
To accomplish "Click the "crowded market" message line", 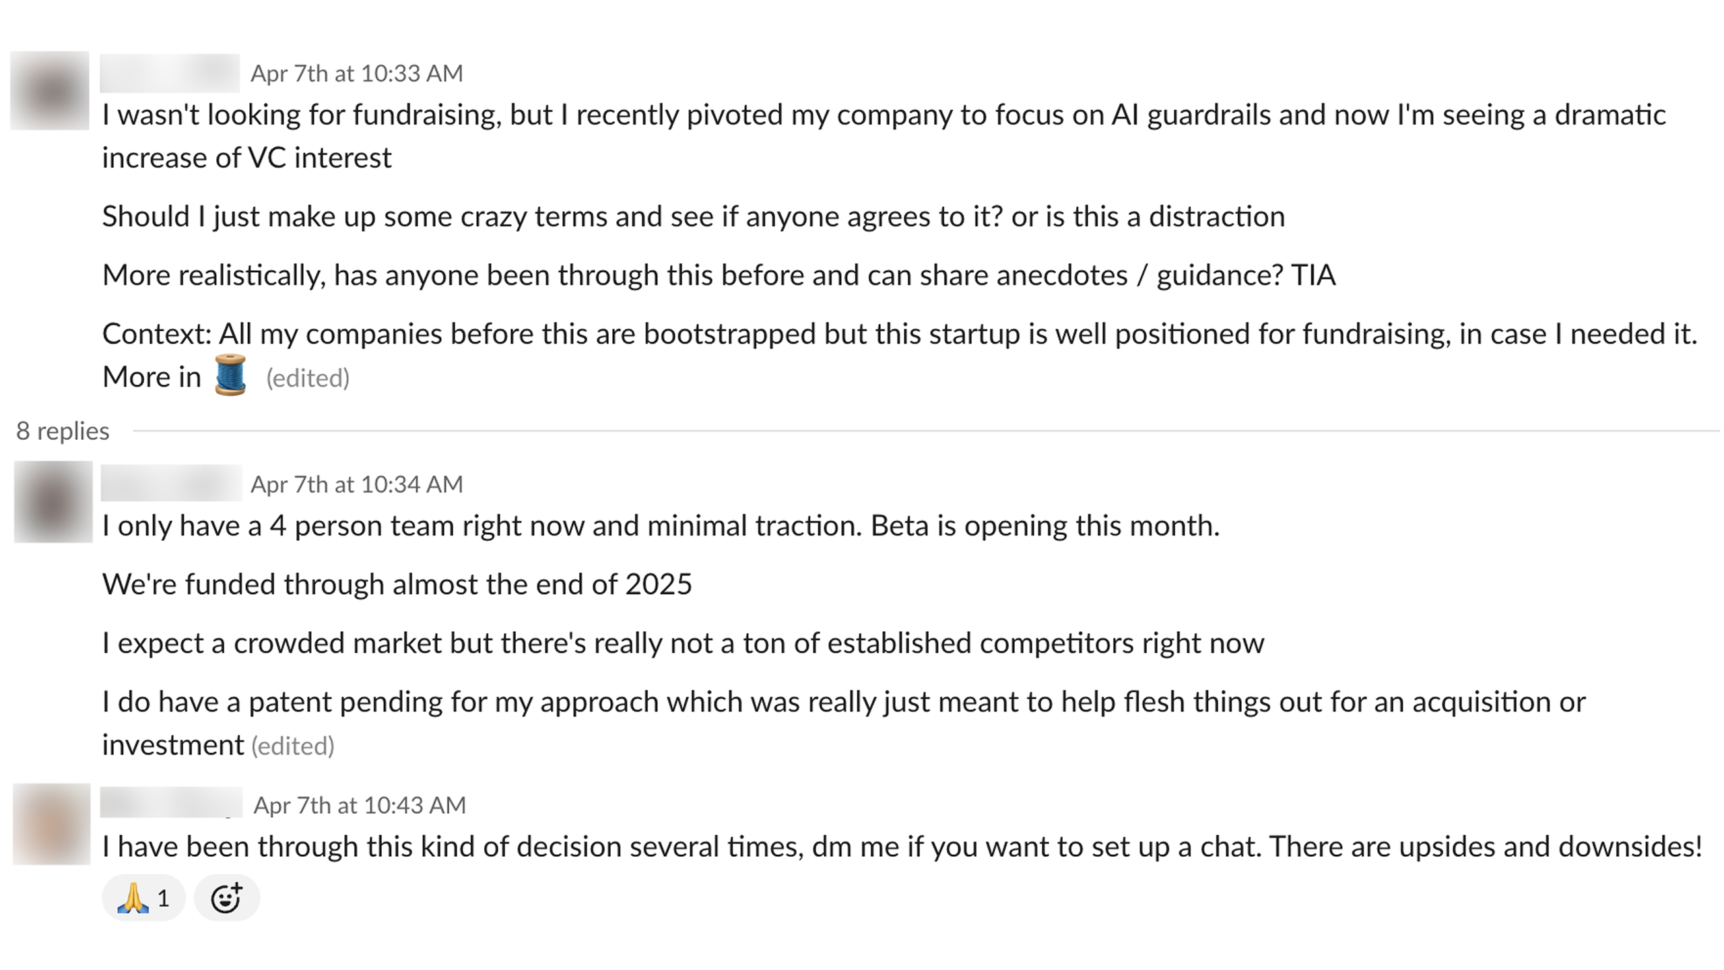I will point(683,643).
